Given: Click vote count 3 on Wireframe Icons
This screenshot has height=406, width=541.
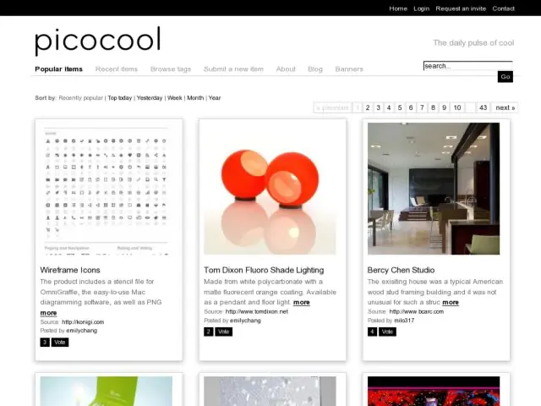Looking at the screenshot, I should pyautogui.click(x=45, y=342).
